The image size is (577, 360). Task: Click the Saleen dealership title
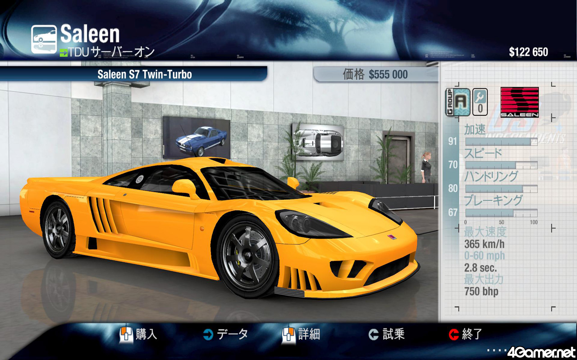click(x=90, y=34)
